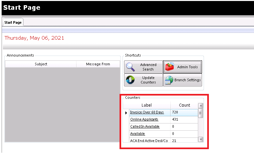Sort counters by the Label column header

(x=146, y=105)
